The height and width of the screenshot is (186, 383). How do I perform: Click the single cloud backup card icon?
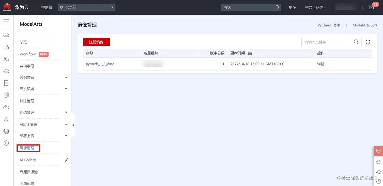6,83
